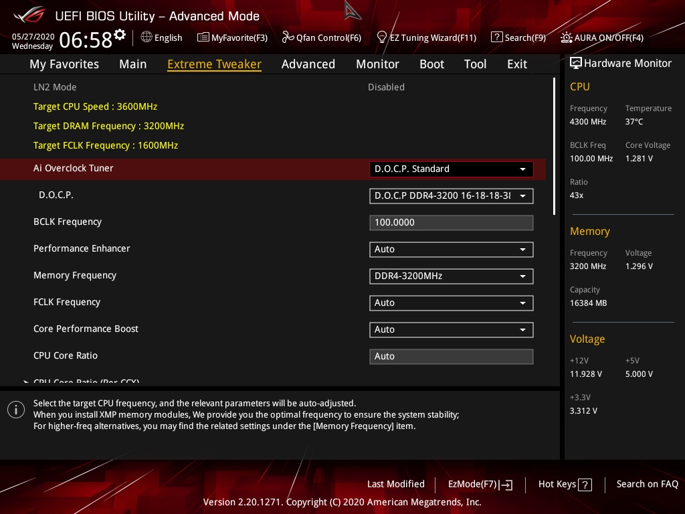Screen dimensions: 685x514
Task: Open the Monitor tab
Action: tap(377, 64)
